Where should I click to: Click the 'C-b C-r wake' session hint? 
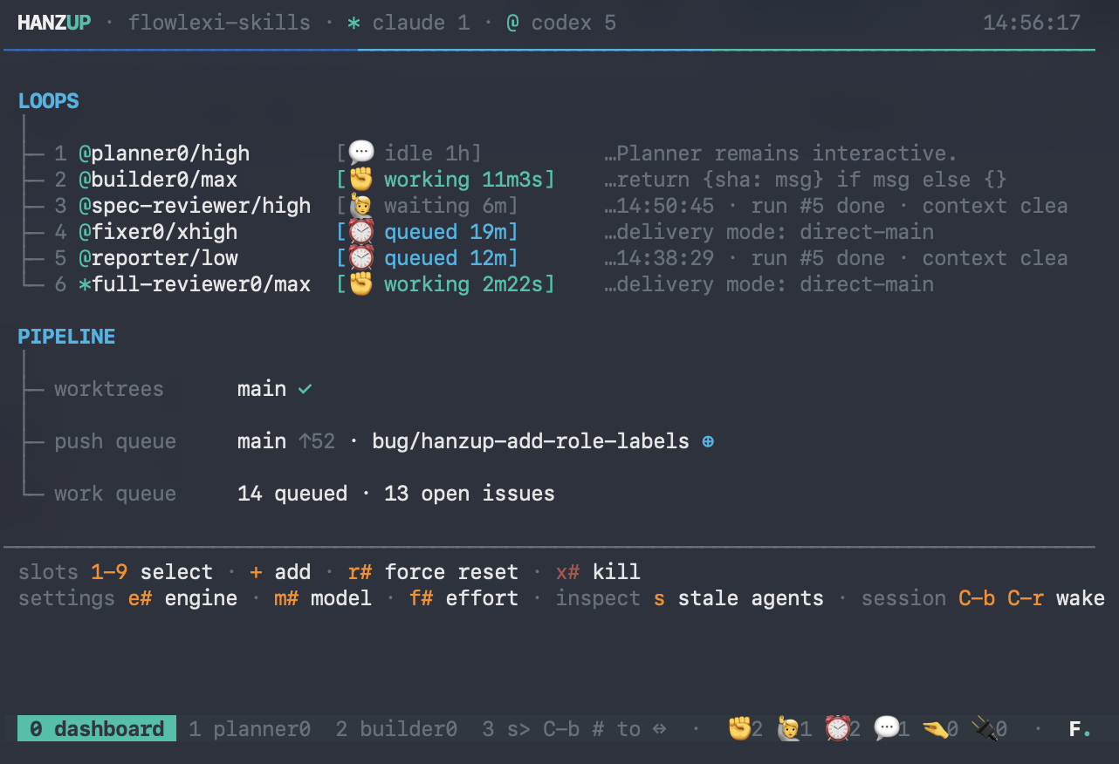coord(1032,598)
